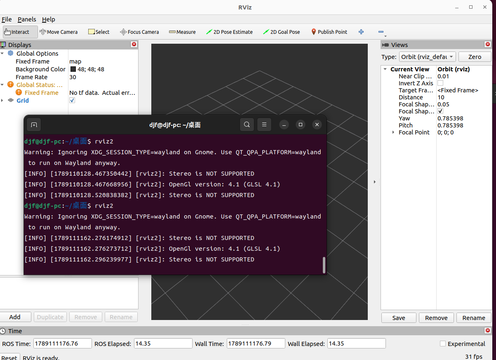Collapse the Global Status tree node
496x360 pixels.
click(x=2, y=85)
